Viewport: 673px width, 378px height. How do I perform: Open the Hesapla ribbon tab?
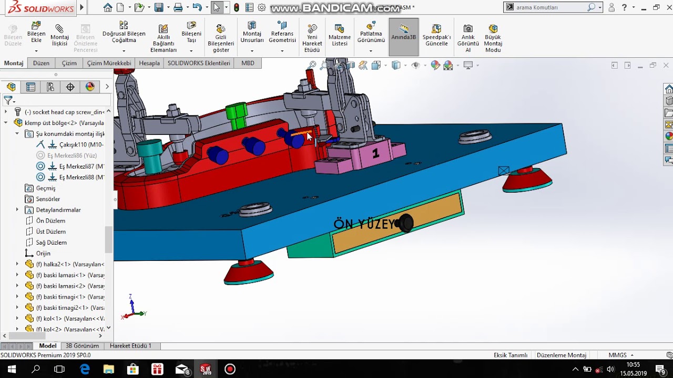point(149,63)
